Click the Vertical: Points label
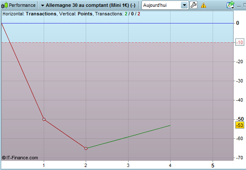 [76, 14]
